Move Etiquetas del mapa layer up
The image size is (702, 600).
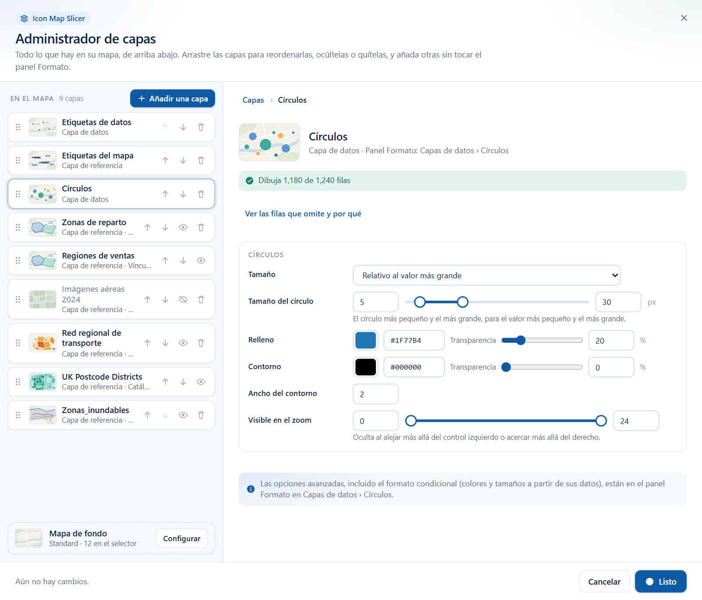[x=165, y=161]
